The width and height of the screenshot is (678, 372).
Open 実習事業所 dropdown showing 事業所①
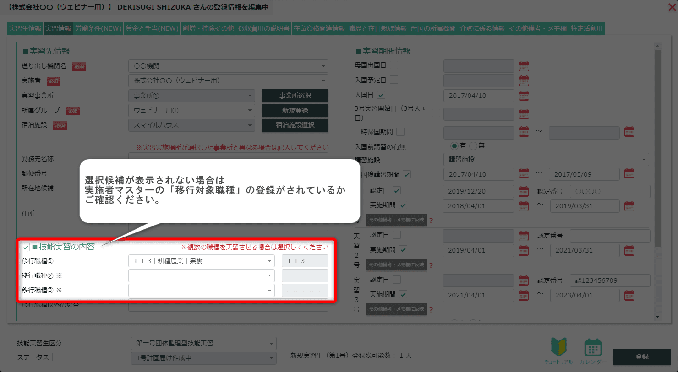tap(191, 96)
